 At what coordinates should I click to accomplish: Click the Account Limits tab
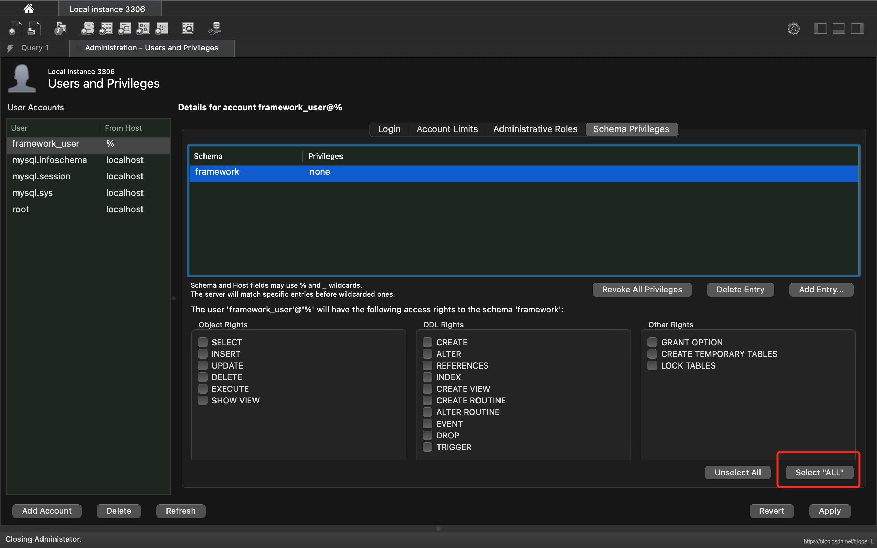[447, 129]
